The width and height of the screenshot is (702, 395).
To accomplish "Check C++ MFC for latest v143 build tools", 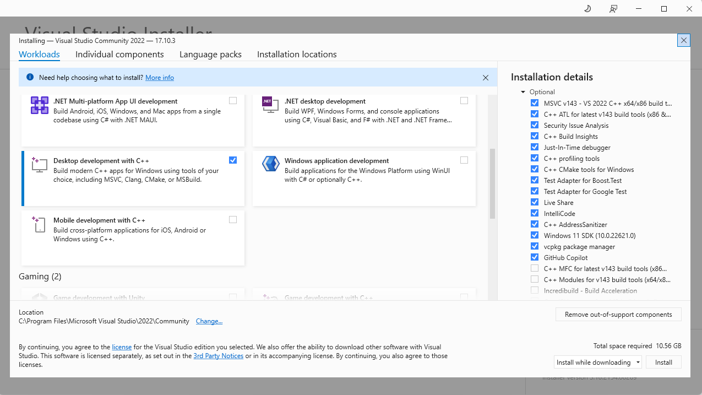I will (535, 268).
